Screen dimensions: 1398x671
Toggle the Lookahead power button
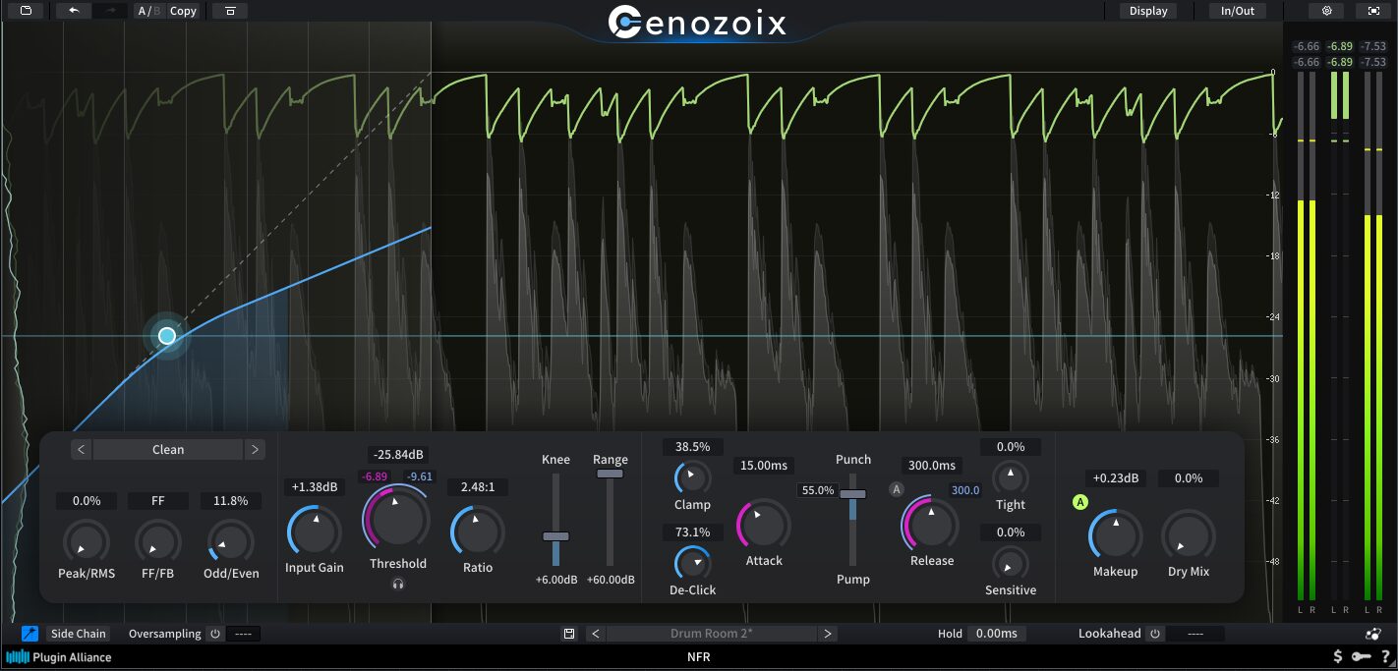(x=1155, y=634)
